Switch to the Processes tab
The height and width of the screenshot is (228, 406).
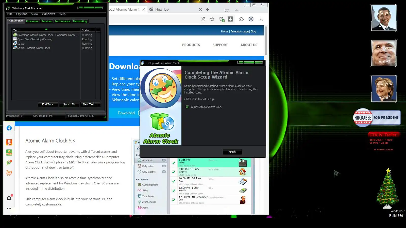[32, 21]
